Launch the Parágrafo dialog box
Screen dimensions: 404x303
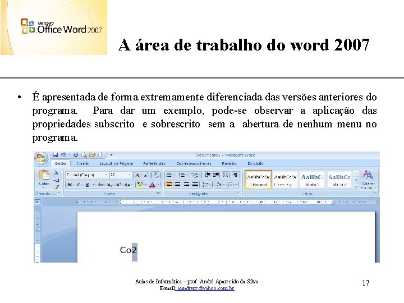point(238,193)
